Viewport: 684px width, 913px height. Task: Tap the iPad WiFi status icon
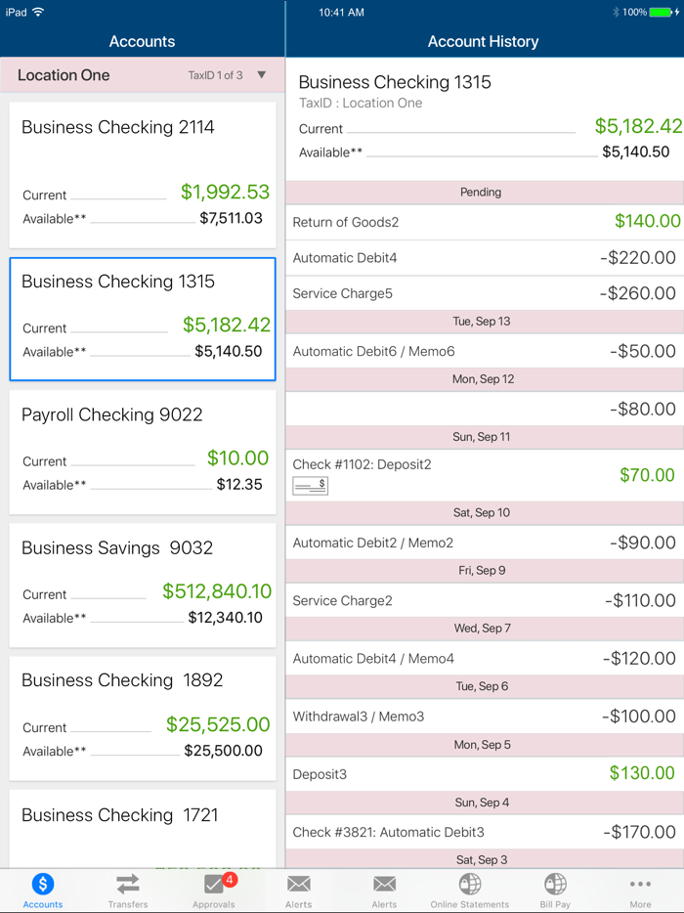[x=38, y=13]
